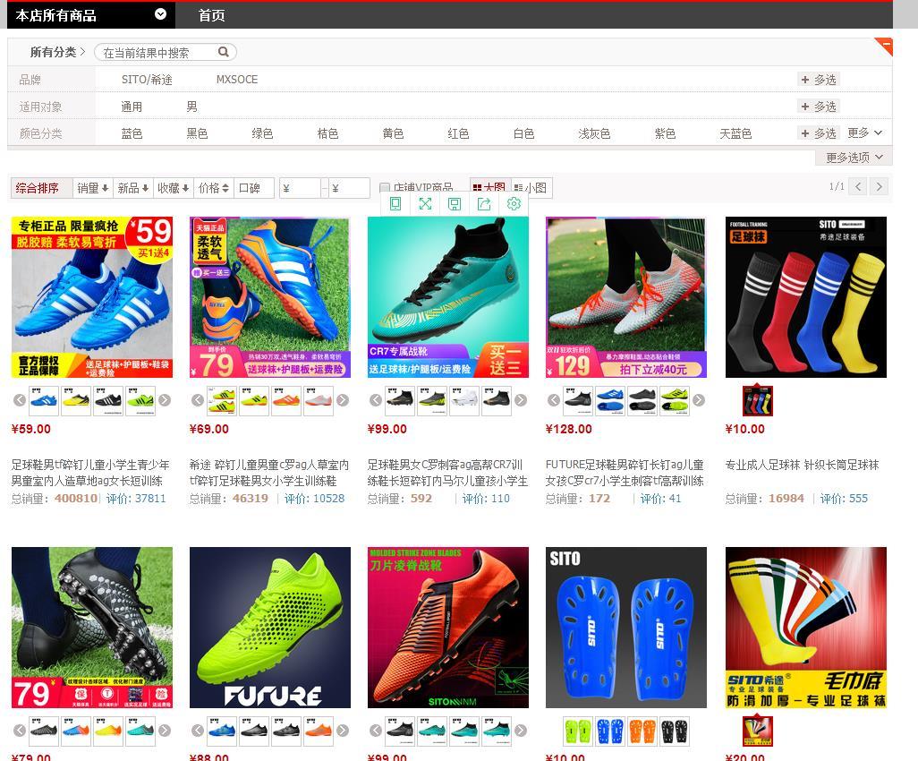The image size is (918, 761).
Task: Select the yellow shoe color swatch on first product
Action: tap(76, 400)
